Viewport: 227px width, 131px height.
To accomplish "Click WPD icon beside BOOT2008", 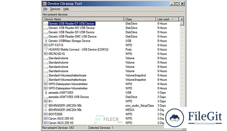I will pyautogui.click(x=46, y=114).
